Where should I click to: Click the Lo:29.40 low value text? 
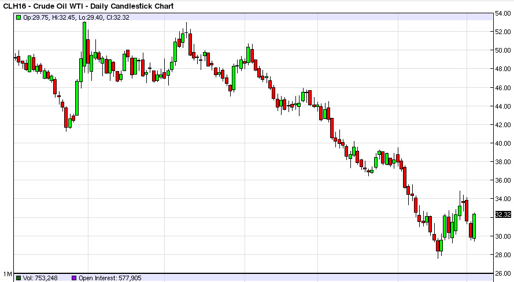(91, 17)
